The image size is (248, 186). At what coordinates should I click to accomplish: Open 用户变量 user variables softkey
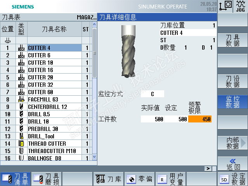[x=170, y=179]
